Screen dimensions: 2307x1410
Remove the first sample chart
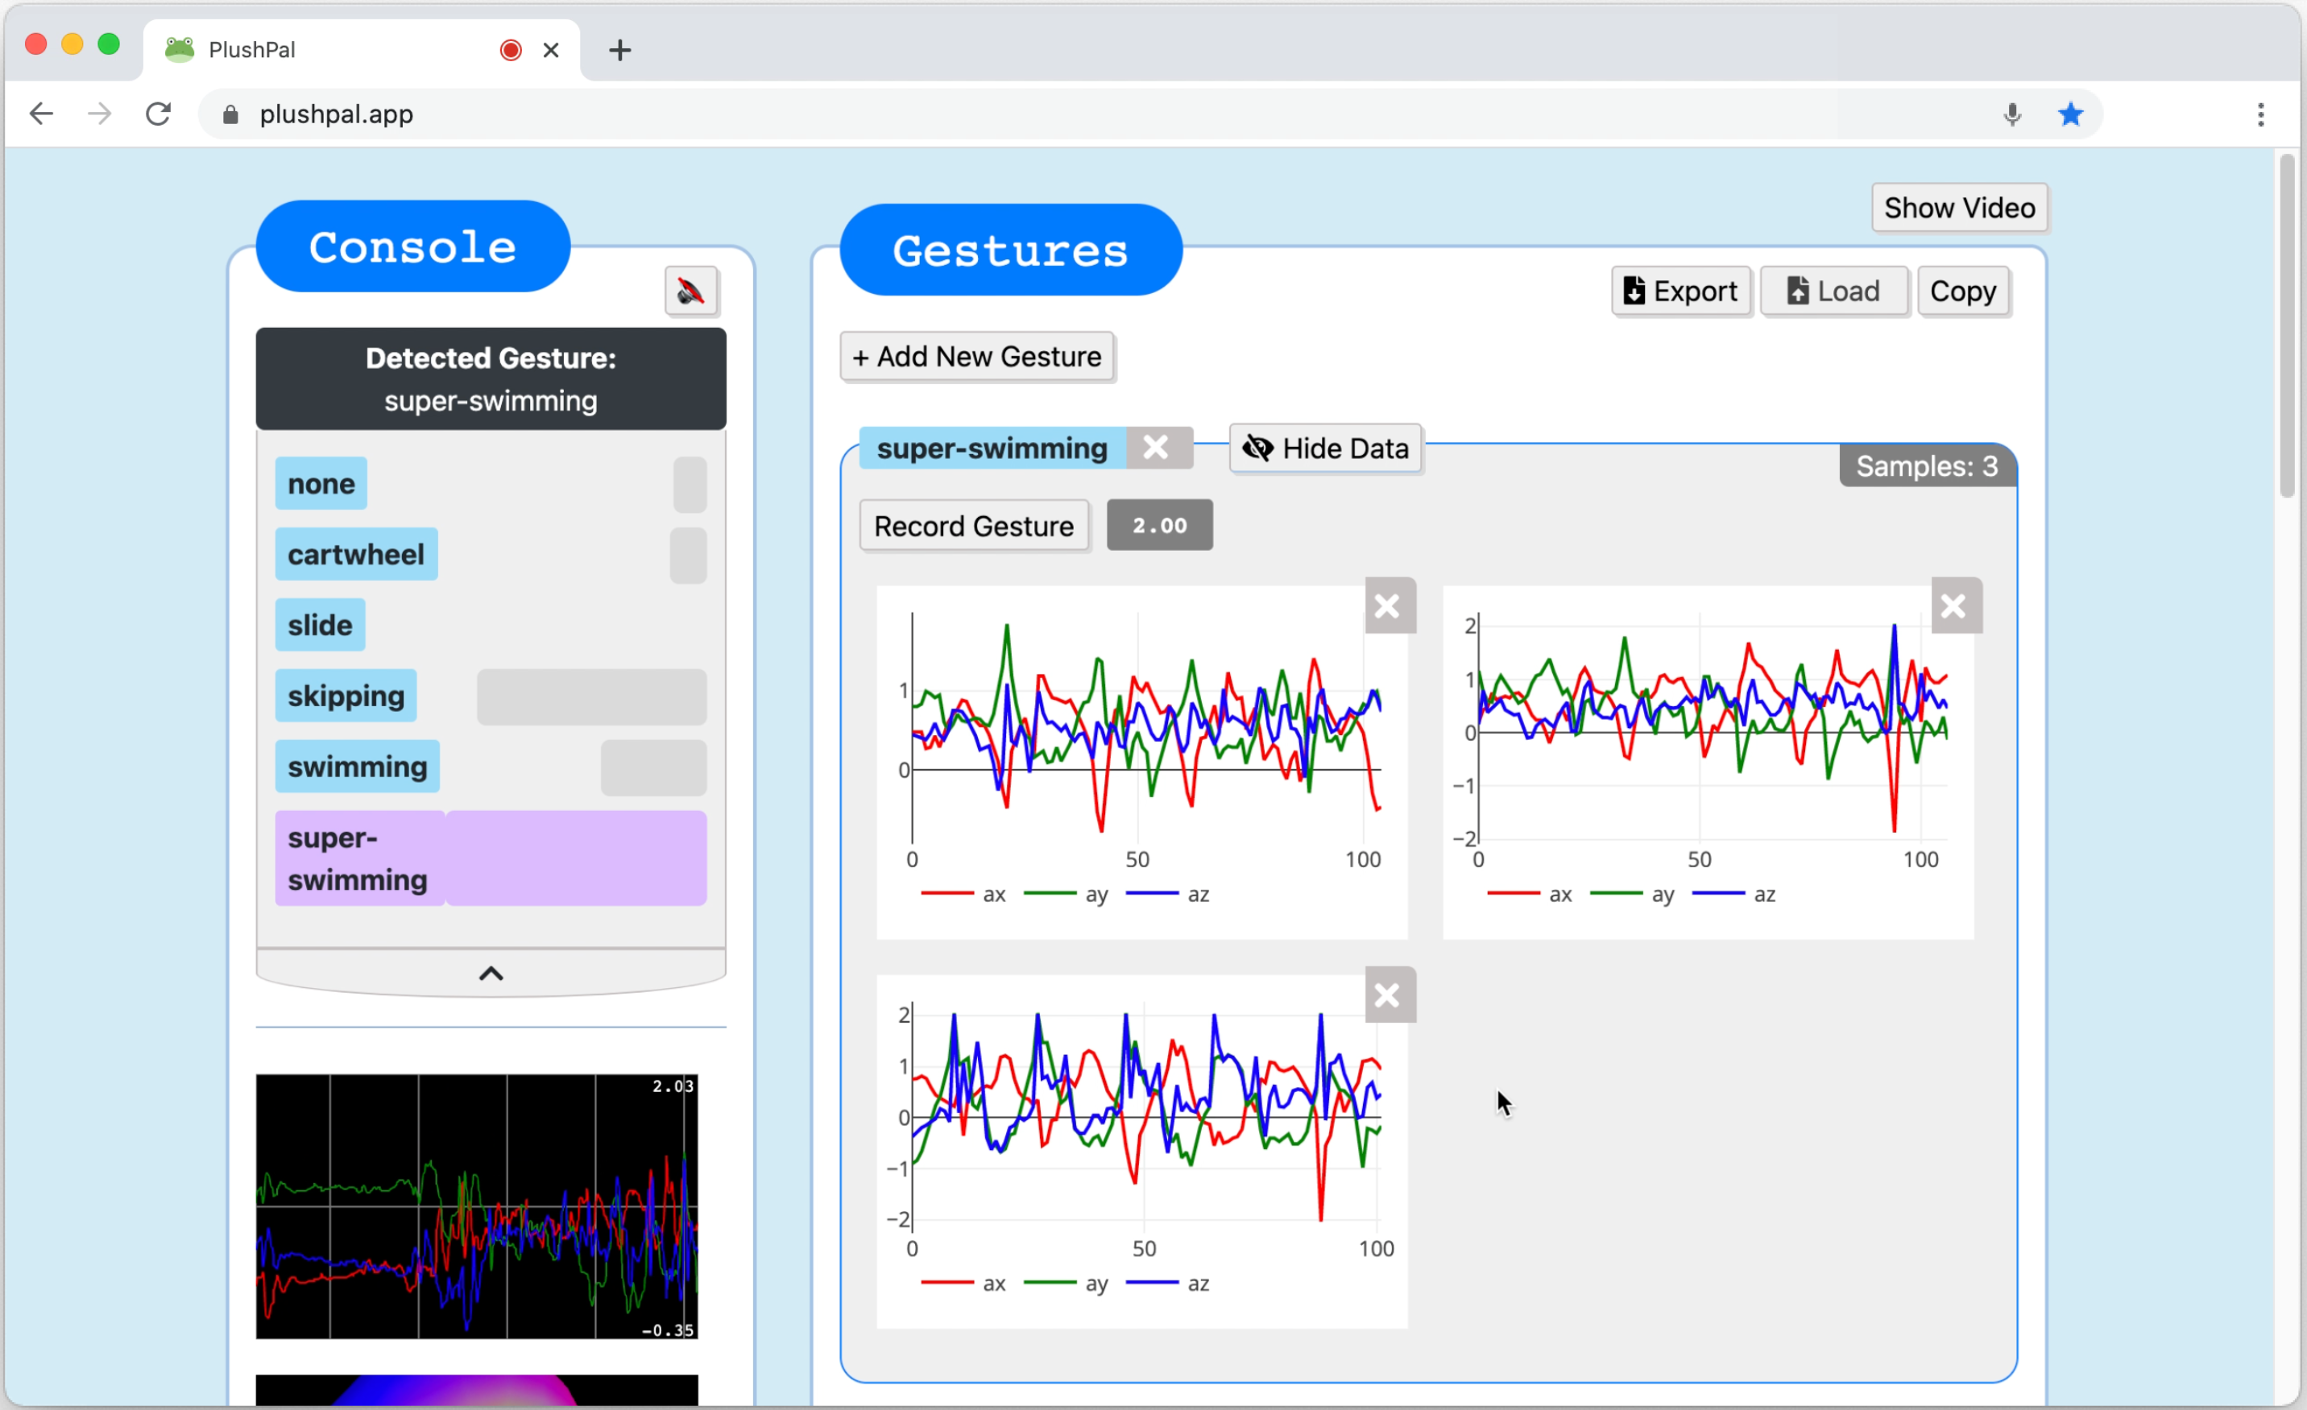click(1389, 606)
